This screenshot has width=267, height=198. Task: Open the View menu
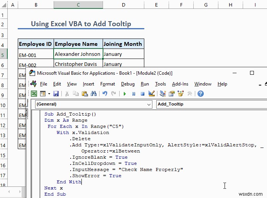point(72,84)
